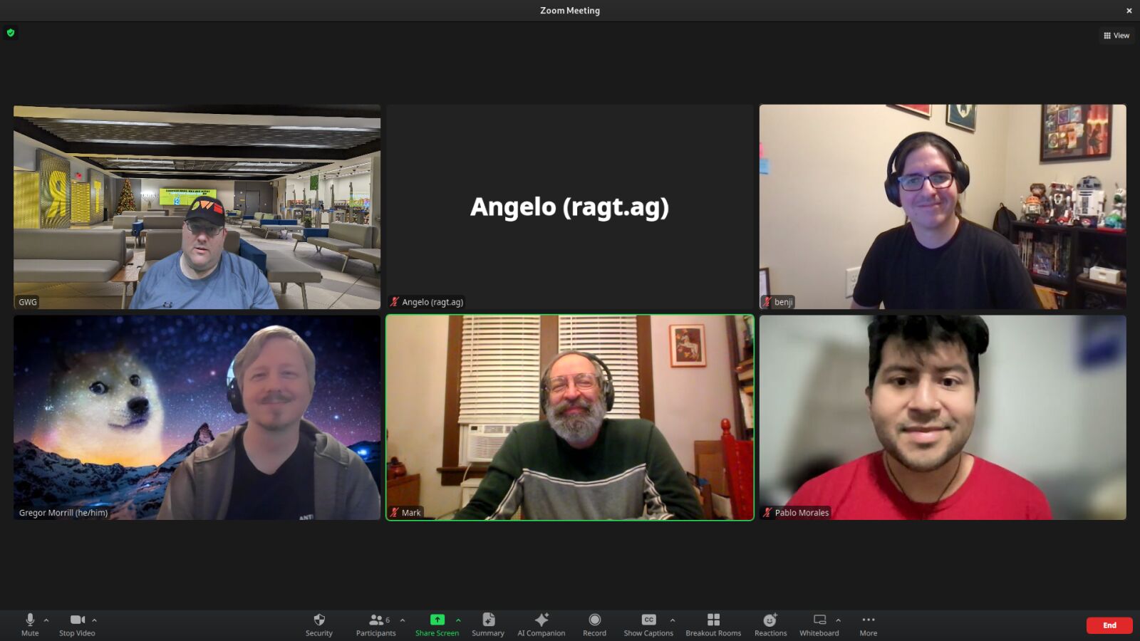Expand the Participants options arrow
The image size is (1140, 641).
pos(403,620)
